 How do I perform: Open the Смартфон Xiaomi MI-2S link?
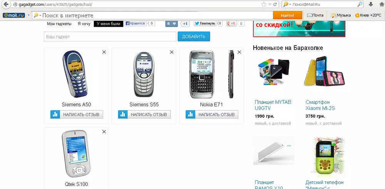(320, 105)
